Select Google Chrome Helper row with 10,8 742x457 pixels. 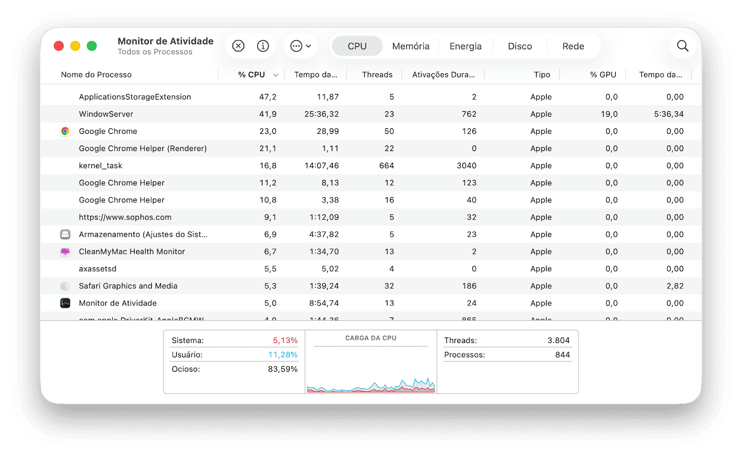tap(371, 200)
